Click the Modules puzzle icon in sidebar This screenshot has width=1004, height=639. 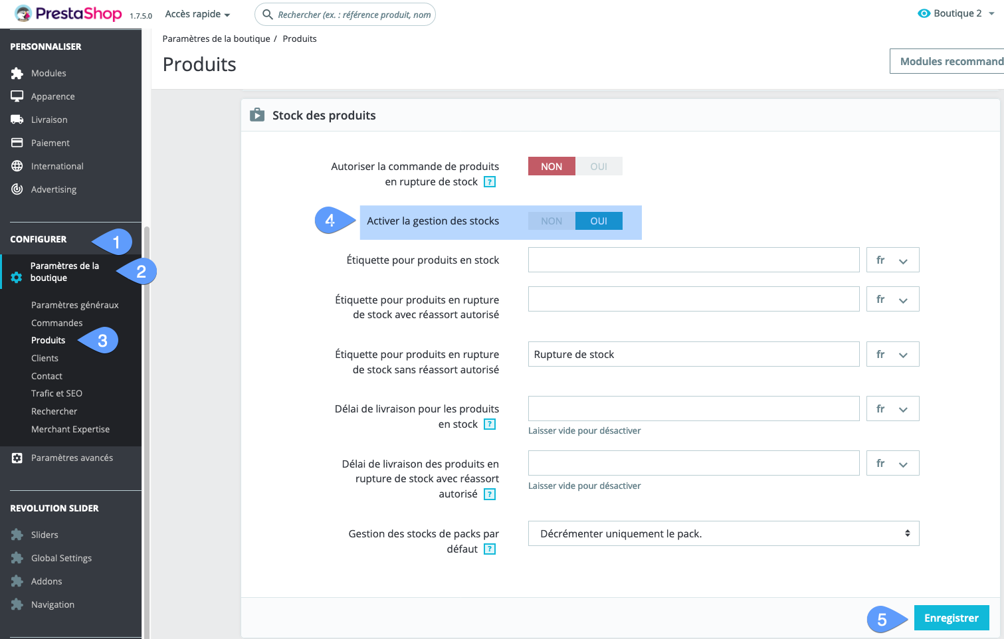coord(17,73)
